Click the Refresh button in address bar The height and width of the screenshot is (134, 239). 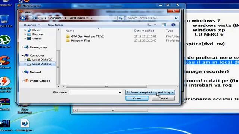coord(121,18)
